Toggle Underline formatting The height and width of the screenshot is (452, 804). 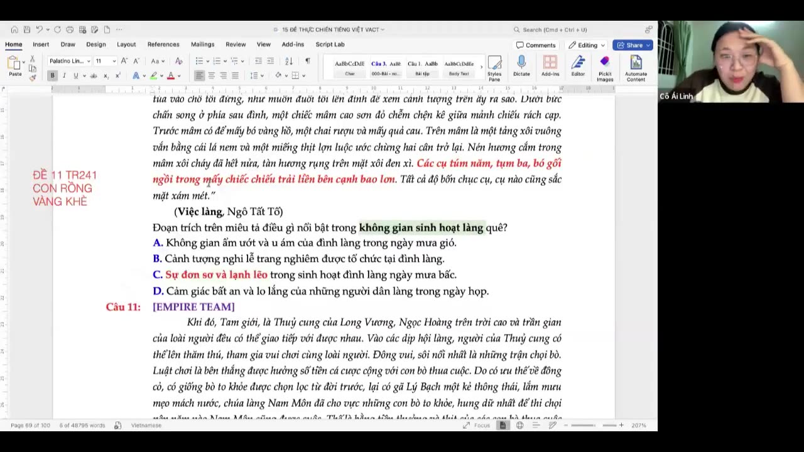76,76
